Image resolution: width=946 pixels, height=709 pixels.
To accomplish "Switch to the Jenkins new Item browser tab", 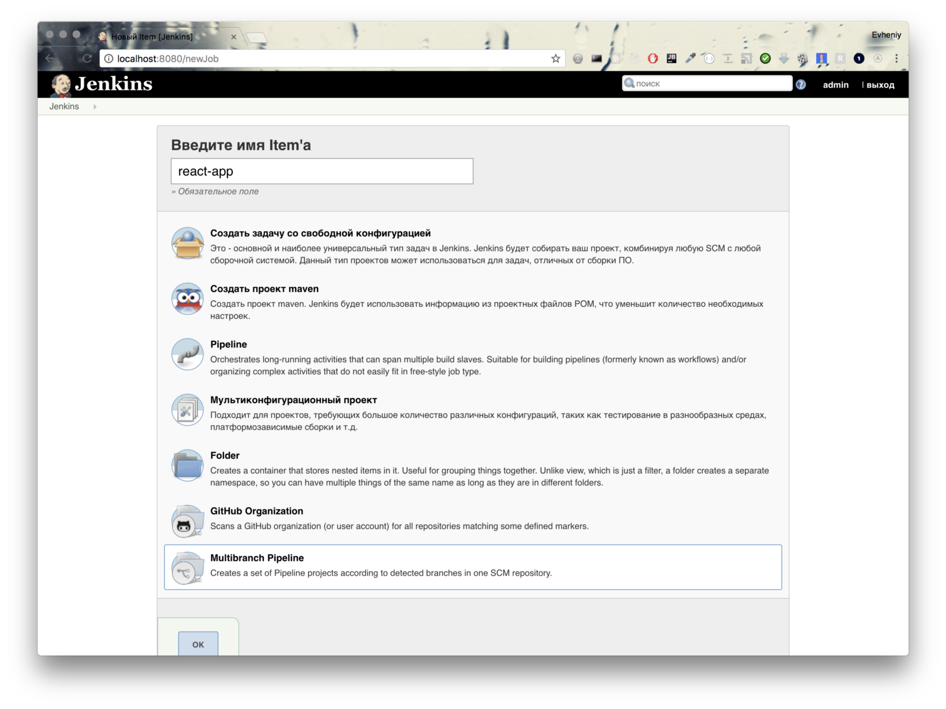I will pos(168,37).
